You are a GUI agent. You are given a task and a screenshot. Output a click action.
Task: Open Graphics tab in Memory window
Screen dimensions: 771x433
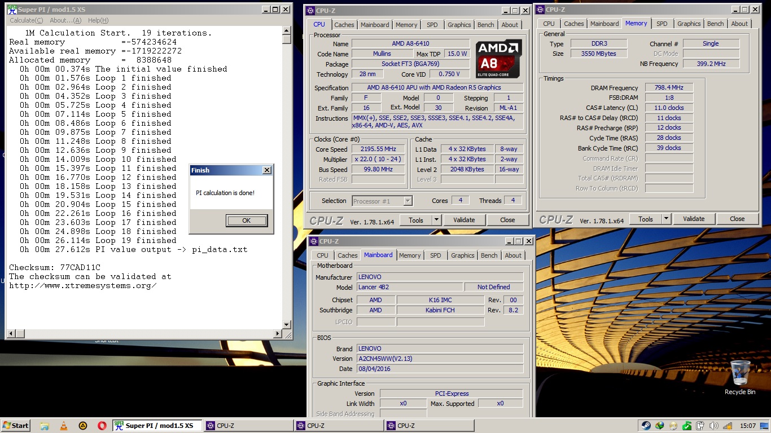[x=689, y=24]
